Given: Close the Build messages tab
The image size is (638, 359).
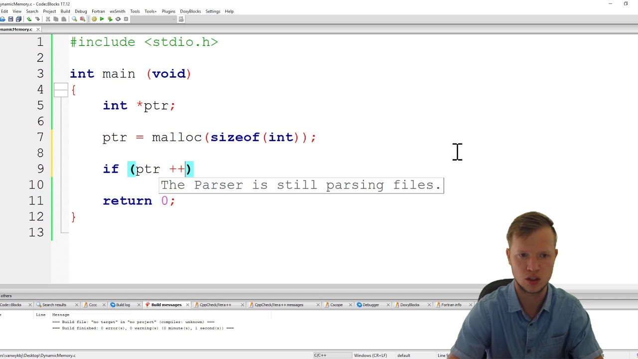Looking at the screenshot, I should click(x=187, y=305).
